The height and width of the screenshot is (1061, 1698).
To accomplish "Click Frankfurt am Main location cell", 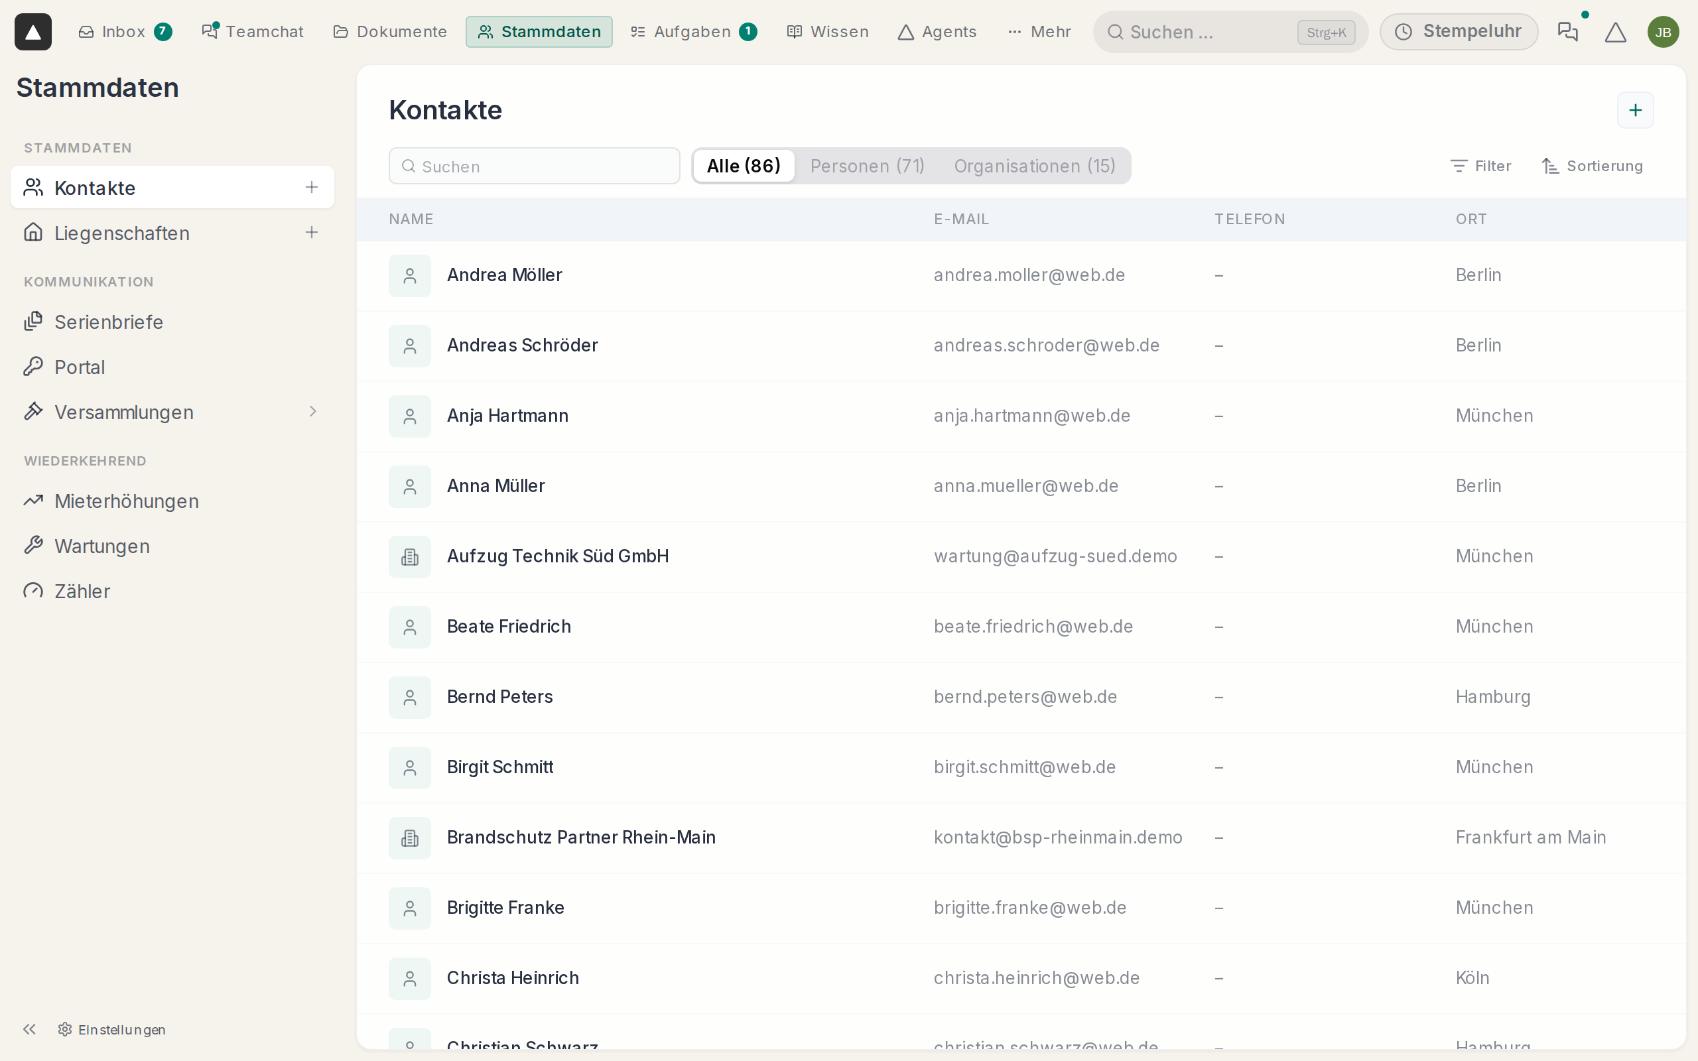I will click(1530, 837).
